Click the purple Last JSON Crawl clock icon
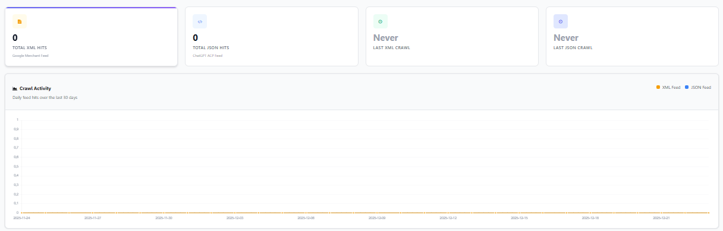The width and height of the screenshot is (723, 231). click(x=561, y=21)
